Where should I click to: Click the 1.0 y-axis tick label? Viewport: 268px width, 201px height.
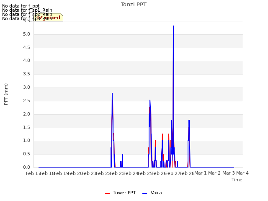(x=26, y=141)
